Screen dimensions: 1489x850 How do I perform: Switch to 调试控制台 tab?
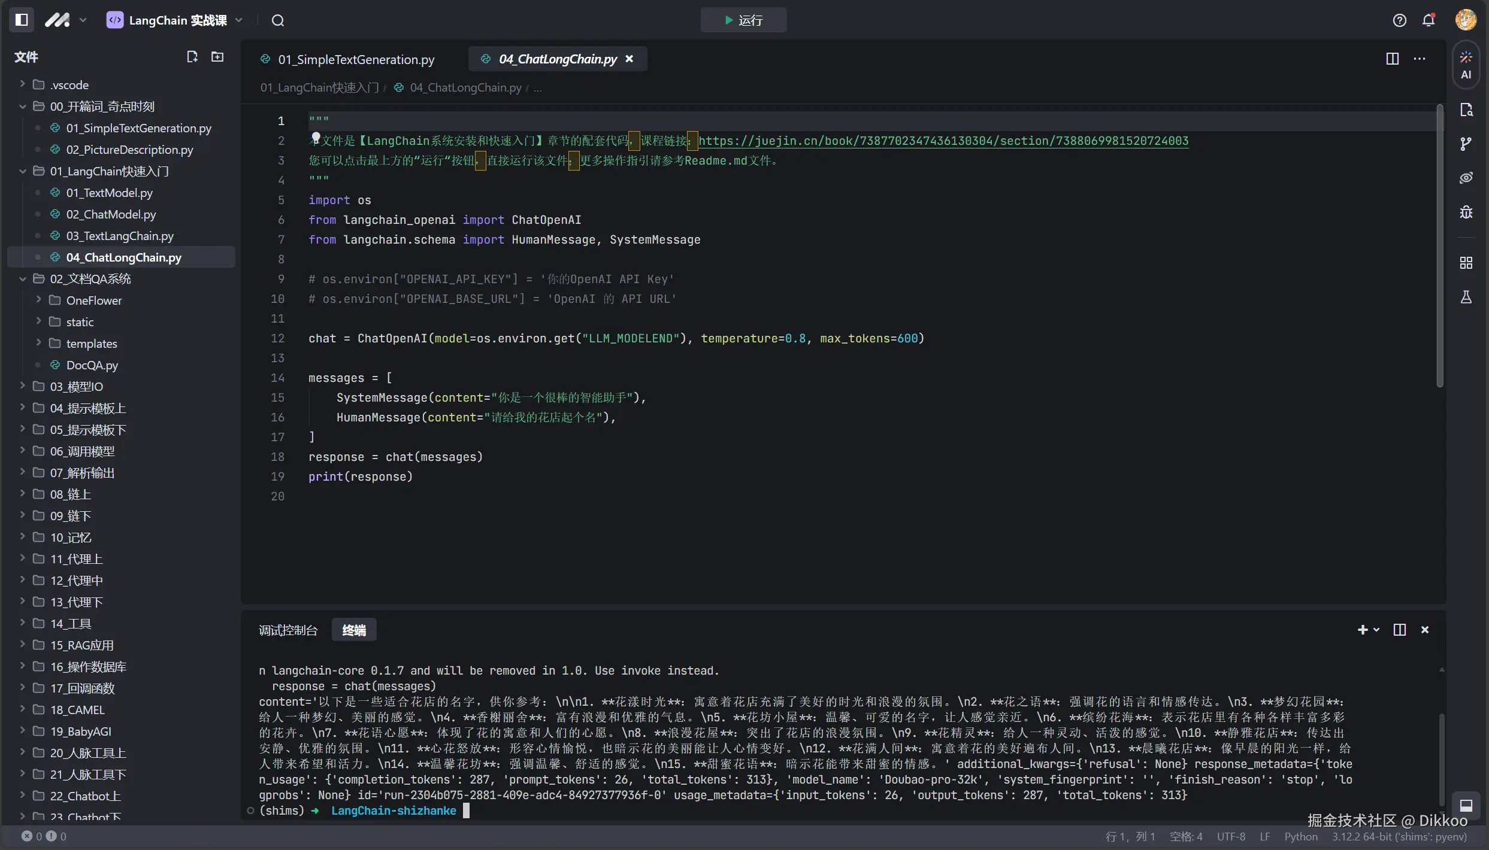287,630
